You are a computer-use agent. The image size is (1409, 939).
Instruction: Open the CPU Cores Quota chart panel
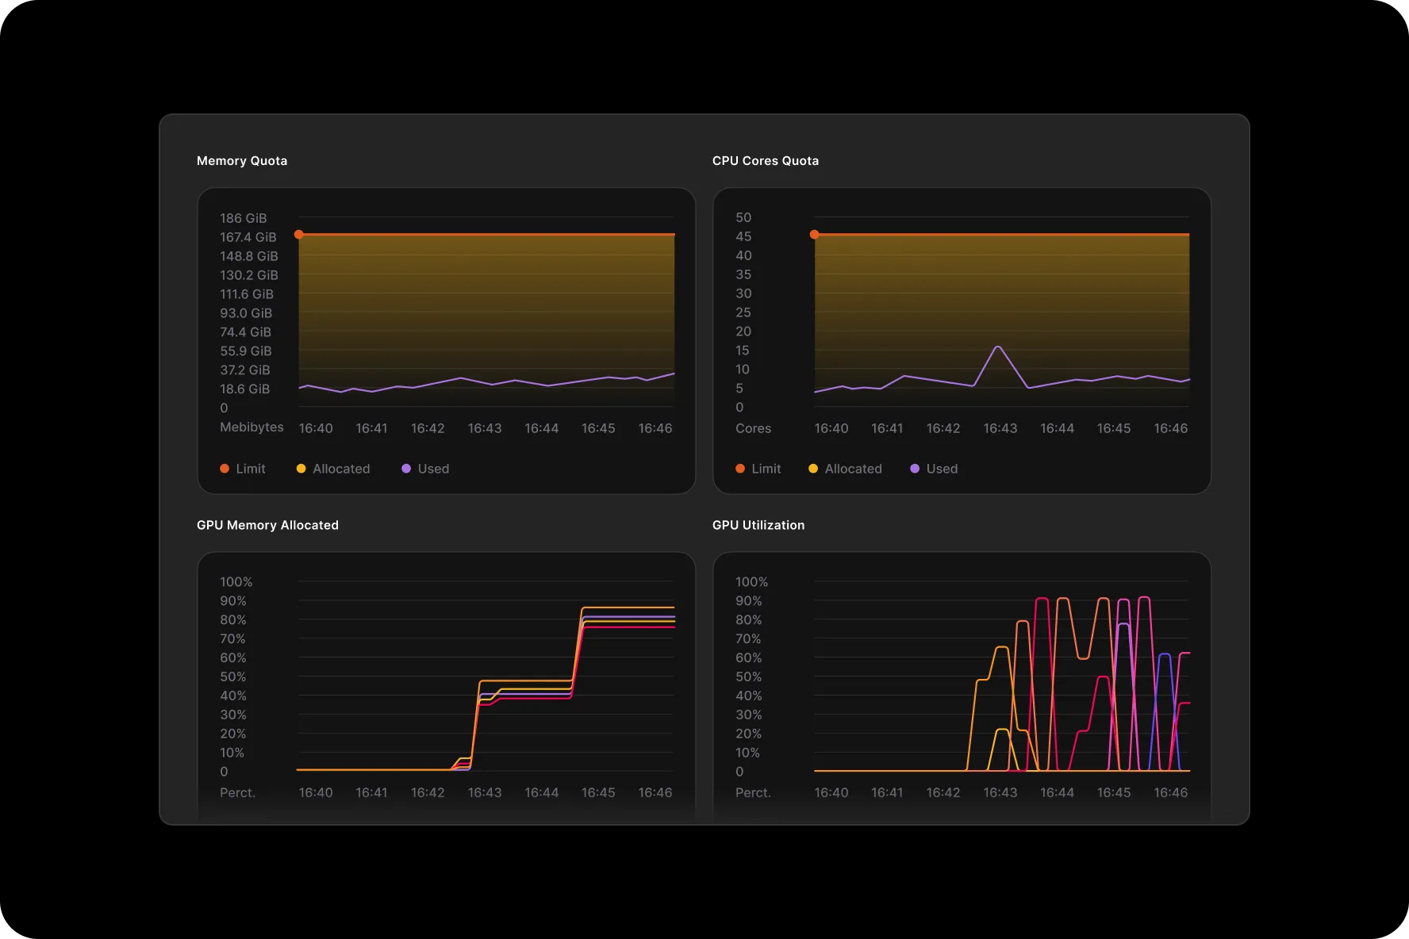click(x=961, y=339)
